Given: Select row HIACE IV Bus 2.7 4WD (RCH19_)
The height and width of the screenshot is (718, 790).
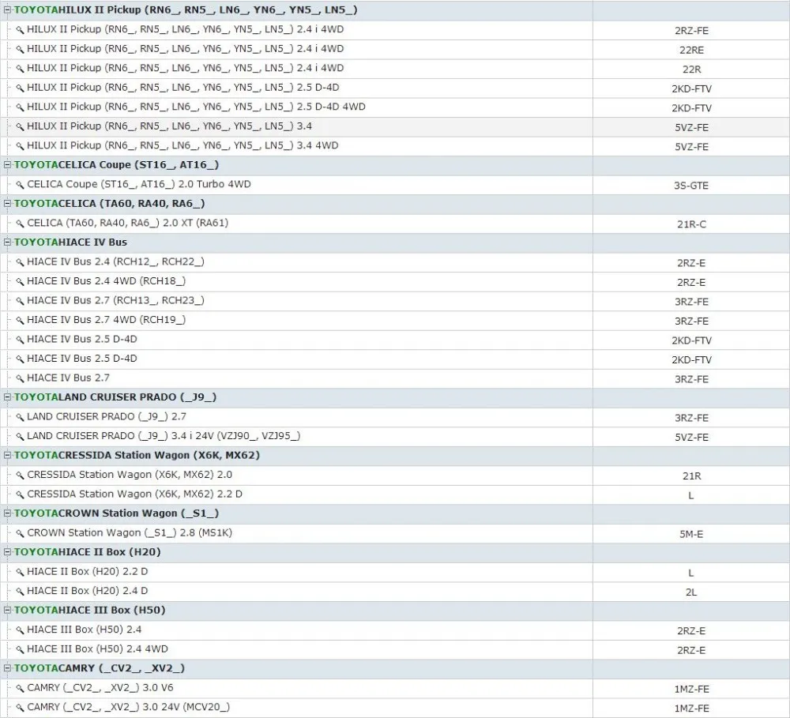Looking at the screenshot, I should point(395,321).
